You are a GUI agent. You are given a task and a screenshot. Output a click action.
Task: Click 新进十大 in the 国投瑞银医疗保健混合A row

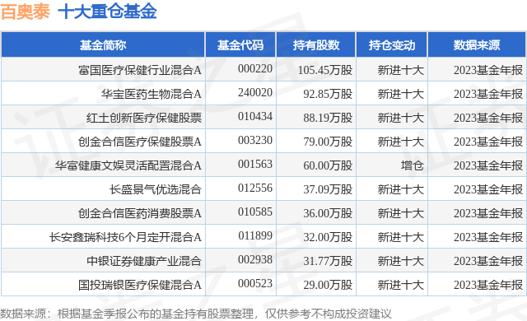click(401, 285)
